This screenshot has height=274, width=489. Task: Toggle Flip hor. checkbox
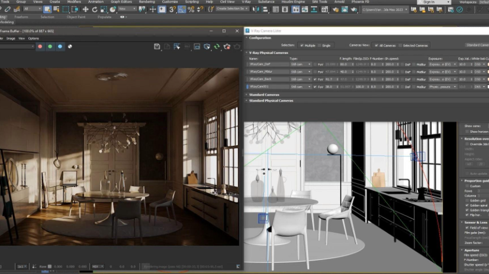pos(467,215)
